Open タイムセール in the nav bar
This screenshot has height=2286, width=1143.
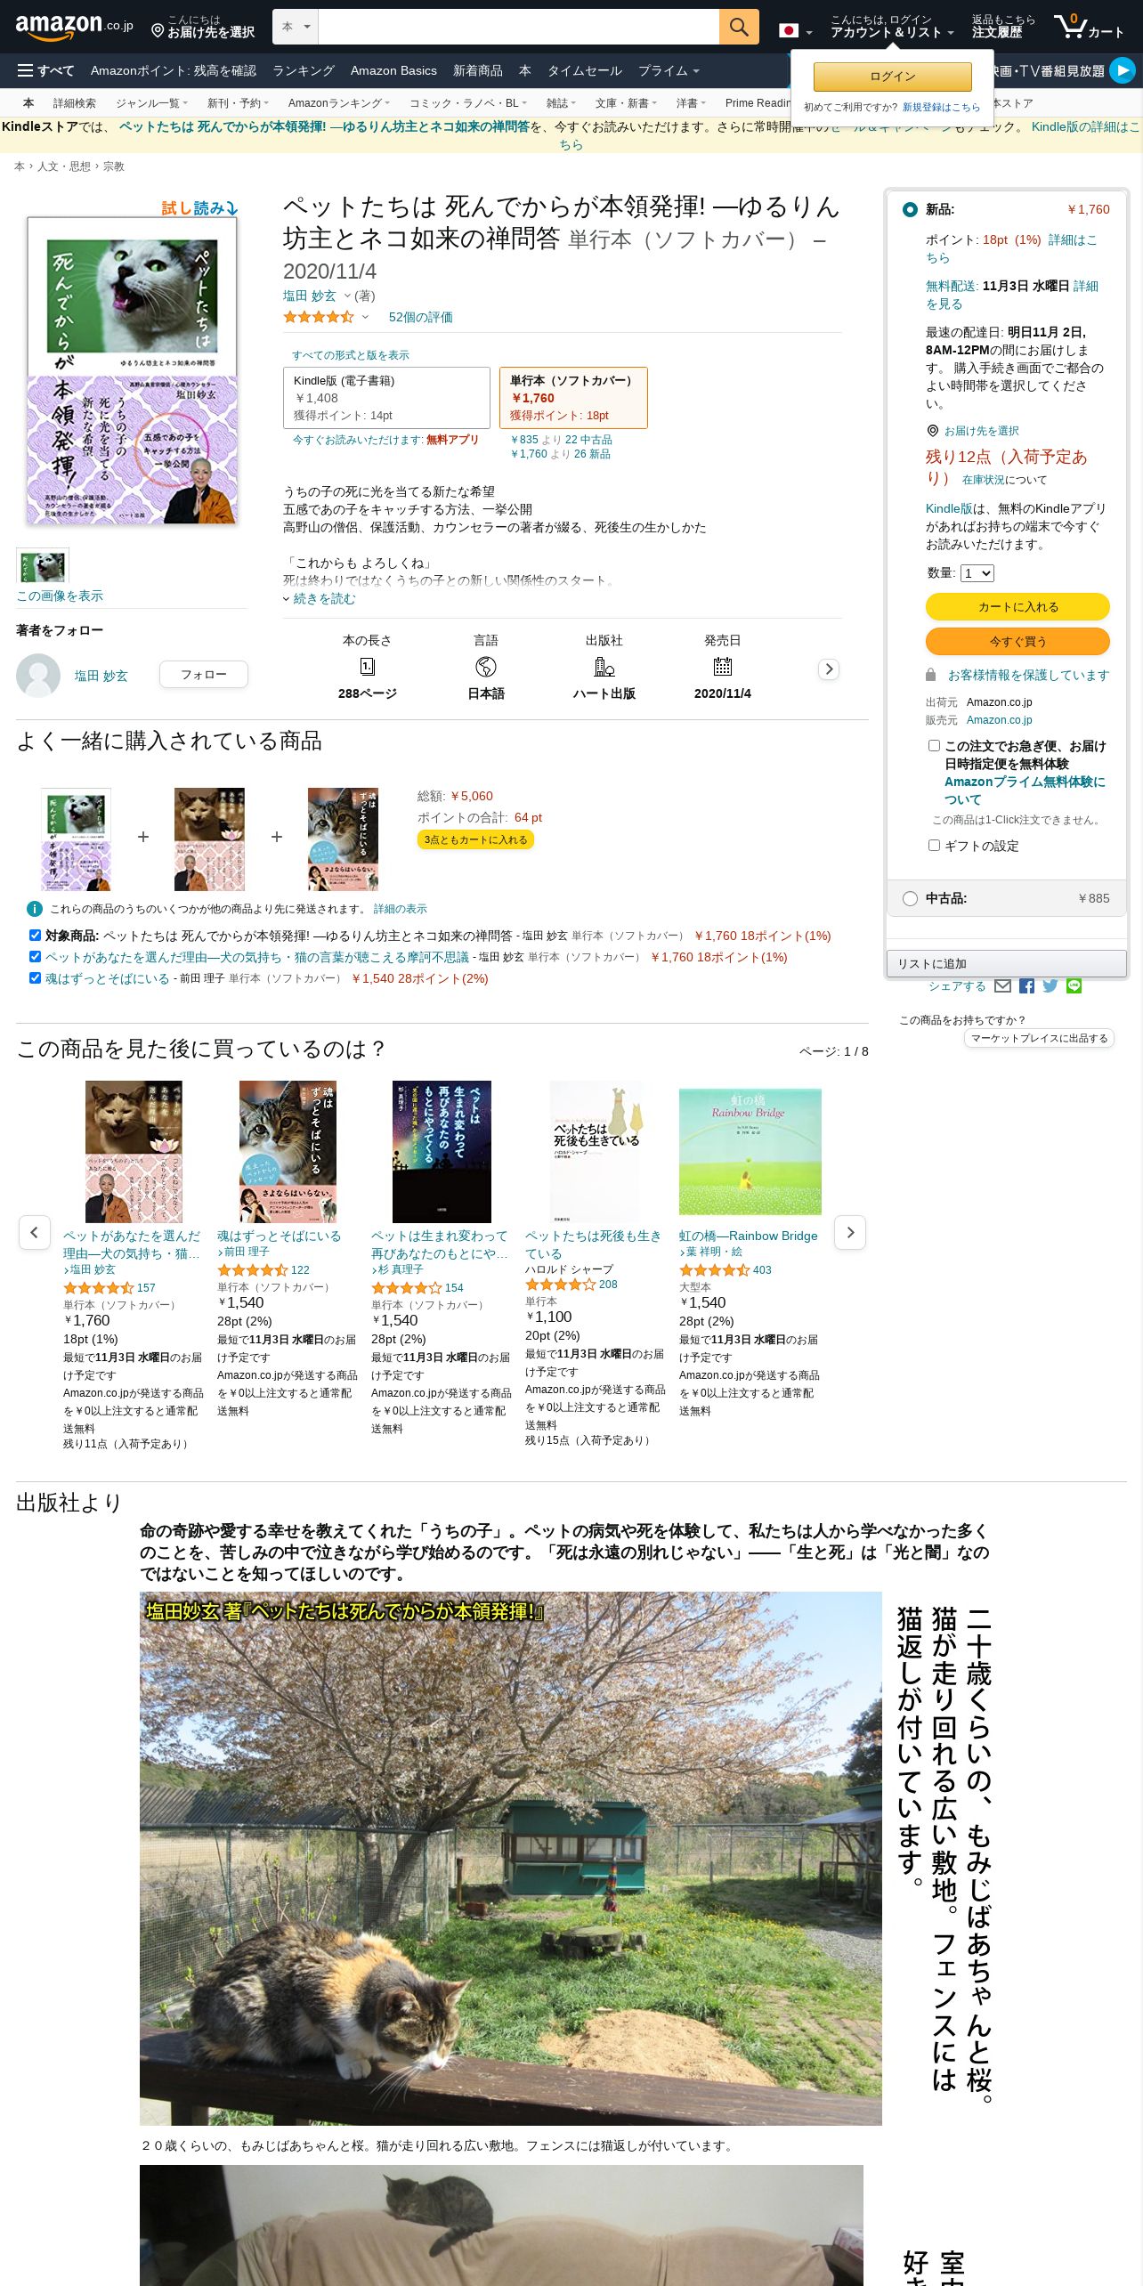pyautogui.click(x=584, y=70)
